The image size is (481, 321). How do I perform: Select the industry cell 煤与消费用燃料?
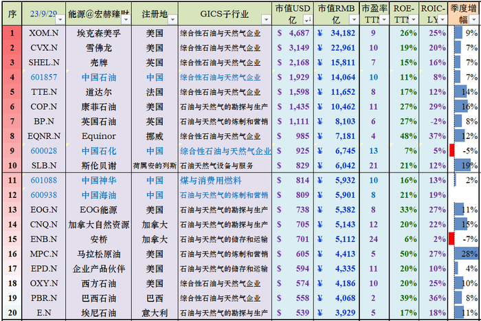(x=211, y=180)
